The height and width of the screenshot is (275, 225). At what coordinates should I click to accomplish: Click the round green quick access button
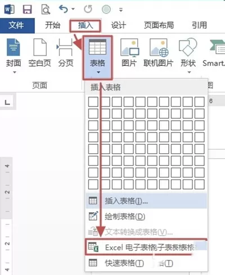[106, 9]
